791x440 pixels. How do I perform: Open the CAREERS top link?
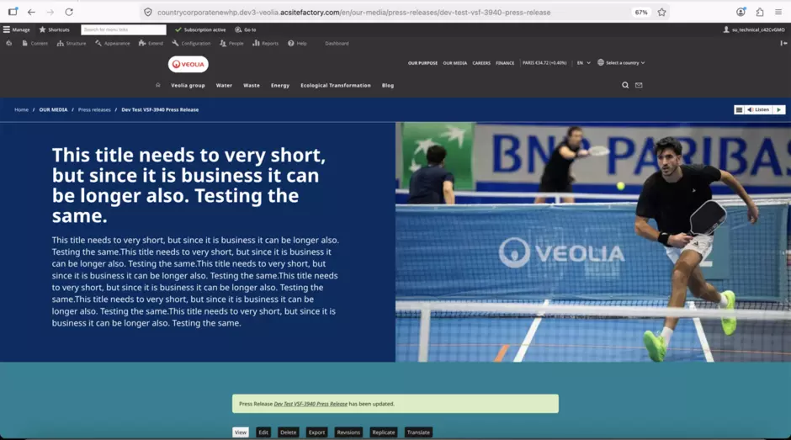[481, 63]
